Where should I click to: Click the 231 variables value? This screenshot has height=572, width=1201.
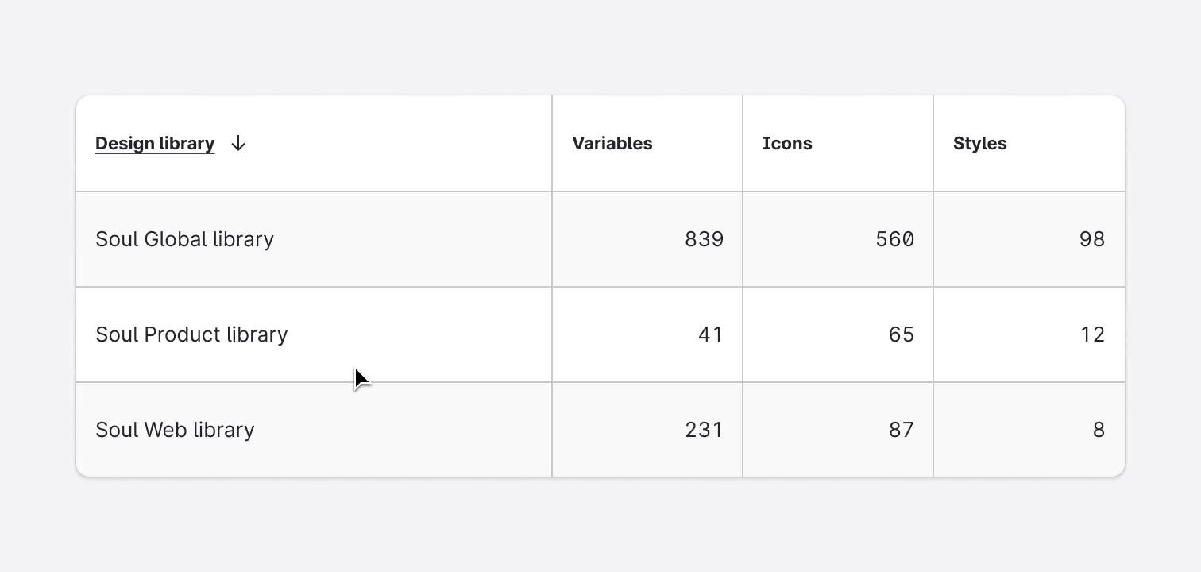[x=704, y=430]
